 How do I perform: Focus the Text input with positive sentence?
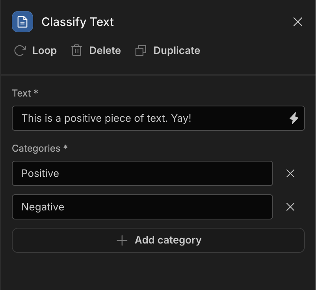(158, 118)
